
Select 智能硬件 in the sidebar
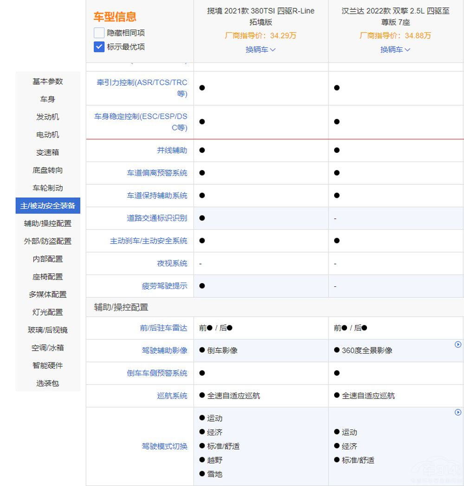click(x=47, y=366)
